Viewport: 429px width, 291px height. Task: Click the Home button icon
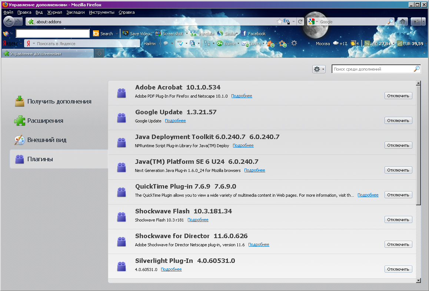pos(402,21)
